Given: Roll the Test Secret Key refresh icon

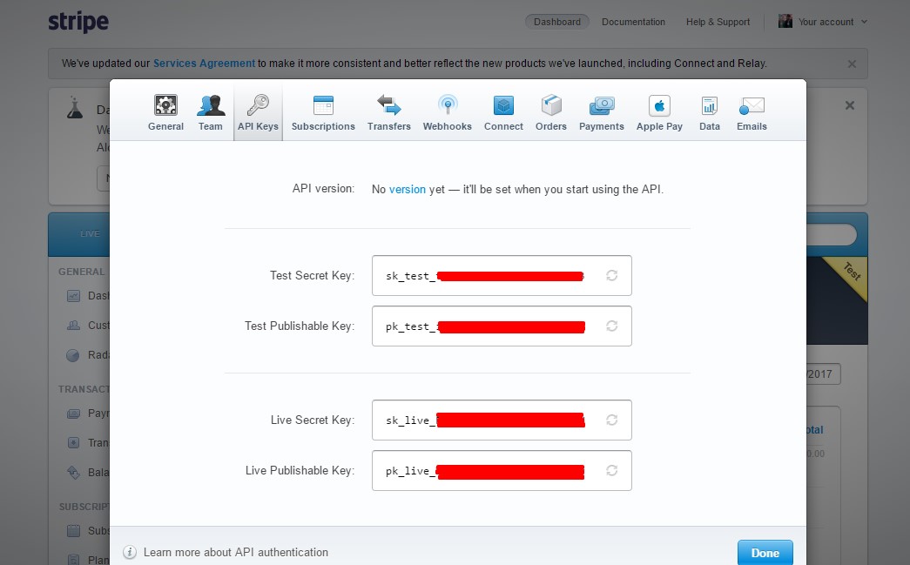Looking at the screenshot, I should [x=611, y=276].
